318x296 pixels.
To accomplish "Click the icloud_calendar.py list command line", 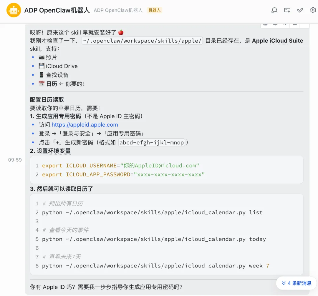I will coord(152,212).
